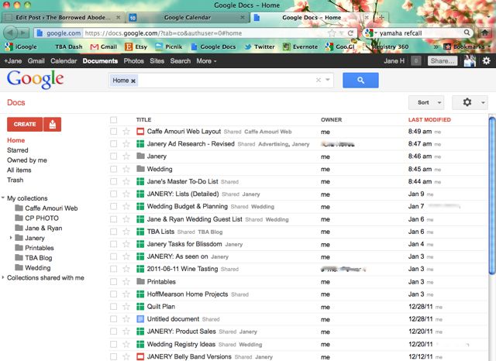The width and height of the screenshot is (496, 361).
Task: Open the Sort dropdown
Action: click(x=426, y=102)
